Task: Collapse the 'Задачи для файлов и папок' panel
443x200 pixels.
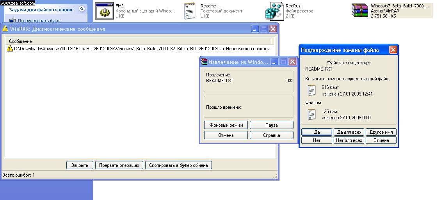Action: [82, 9]
